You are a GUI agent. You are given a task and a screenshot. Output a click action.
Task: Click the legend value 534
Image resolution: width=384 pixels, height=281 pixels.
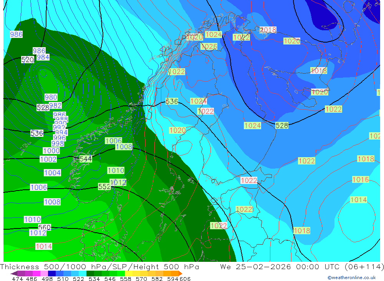[94, 279]
